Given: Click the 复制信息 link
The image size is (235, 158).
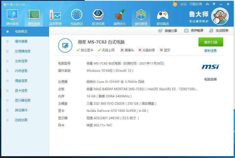Looking at the screenshot, I should [x=210, y=51].
